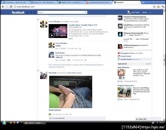Open the notifications globe icon
Viewport: 166px width, 130px height.
[34, 12]
